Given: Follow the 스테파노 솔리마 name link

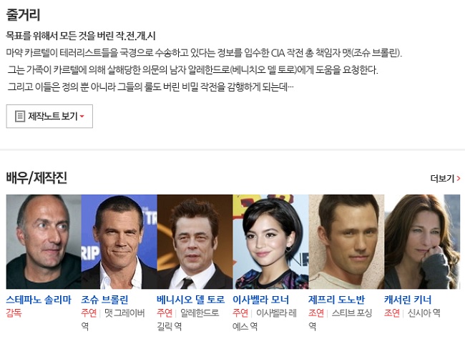Looking at the screenshot, I should tap(39, 300).
